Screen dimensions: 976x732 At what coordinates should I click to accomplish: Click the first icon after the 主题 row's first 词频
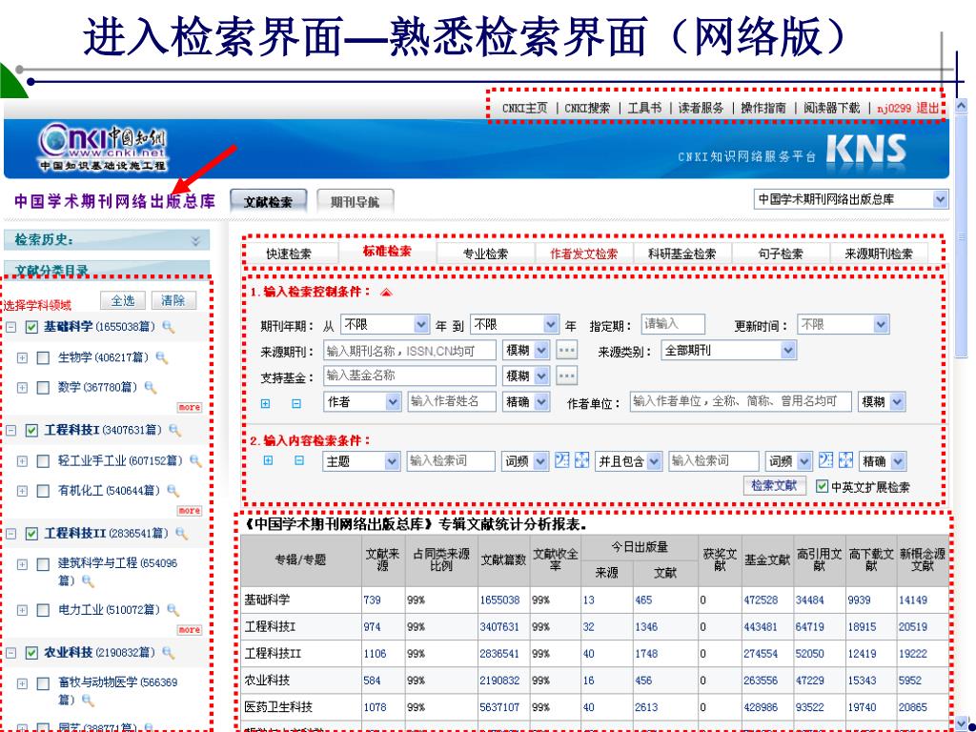[x=562, y=460]
